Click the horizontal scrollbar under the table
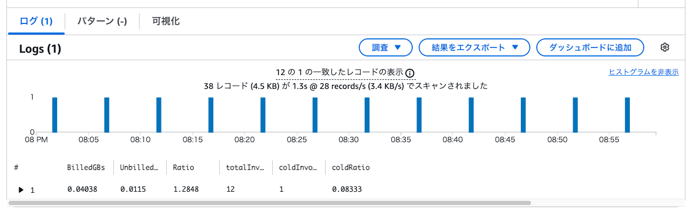This screenshot has width=694, height=212. (269, 203)
